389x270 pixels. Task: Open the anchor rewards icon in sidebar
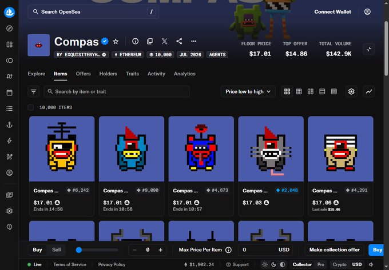(9, 125)
